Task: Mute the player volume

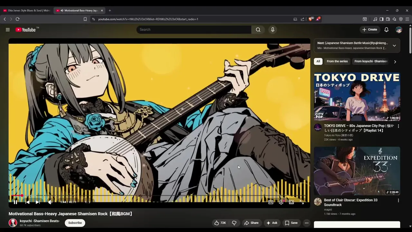Action: click(50, 202)
